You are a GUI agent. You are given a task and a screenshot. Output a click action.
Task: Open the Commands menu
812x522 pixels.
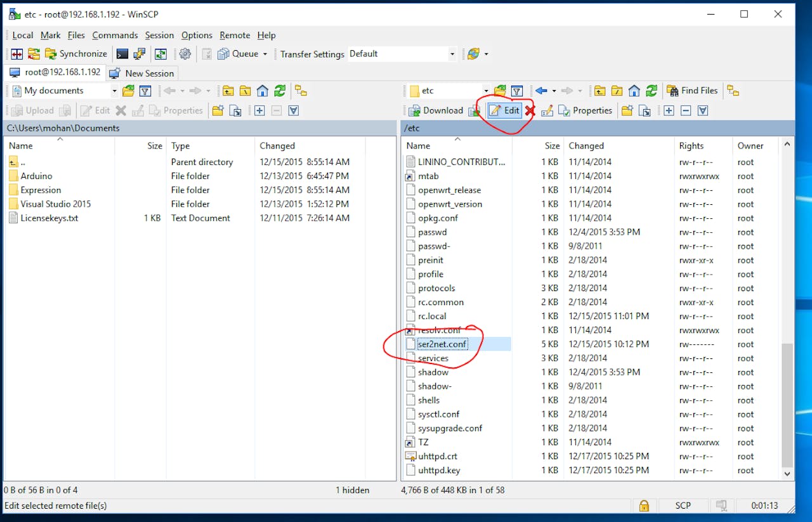point(115,36)
